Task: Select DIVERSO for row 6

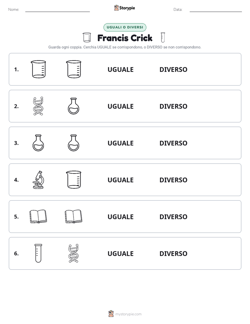Action: [173, 254]
